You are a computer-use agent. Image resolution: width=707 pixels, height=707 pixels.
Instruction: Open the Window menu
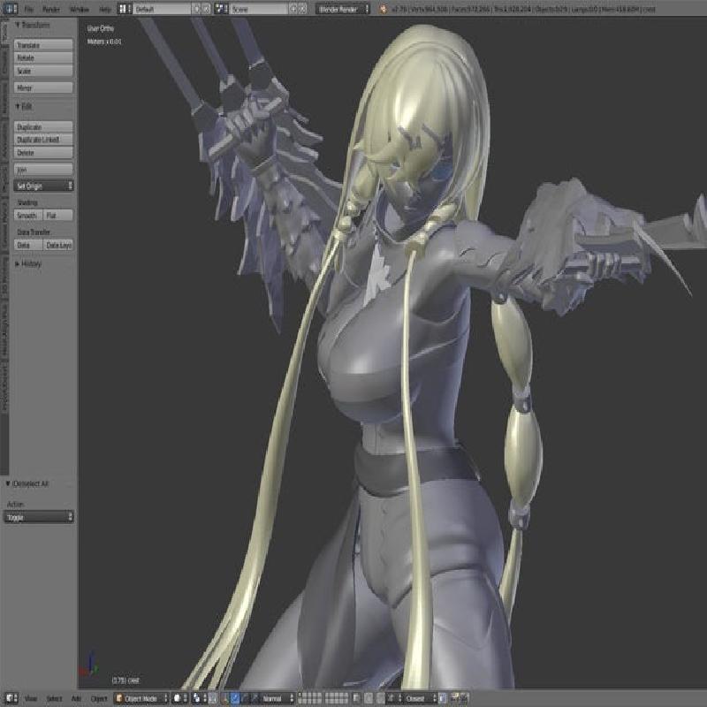click(x=80, y=9)
